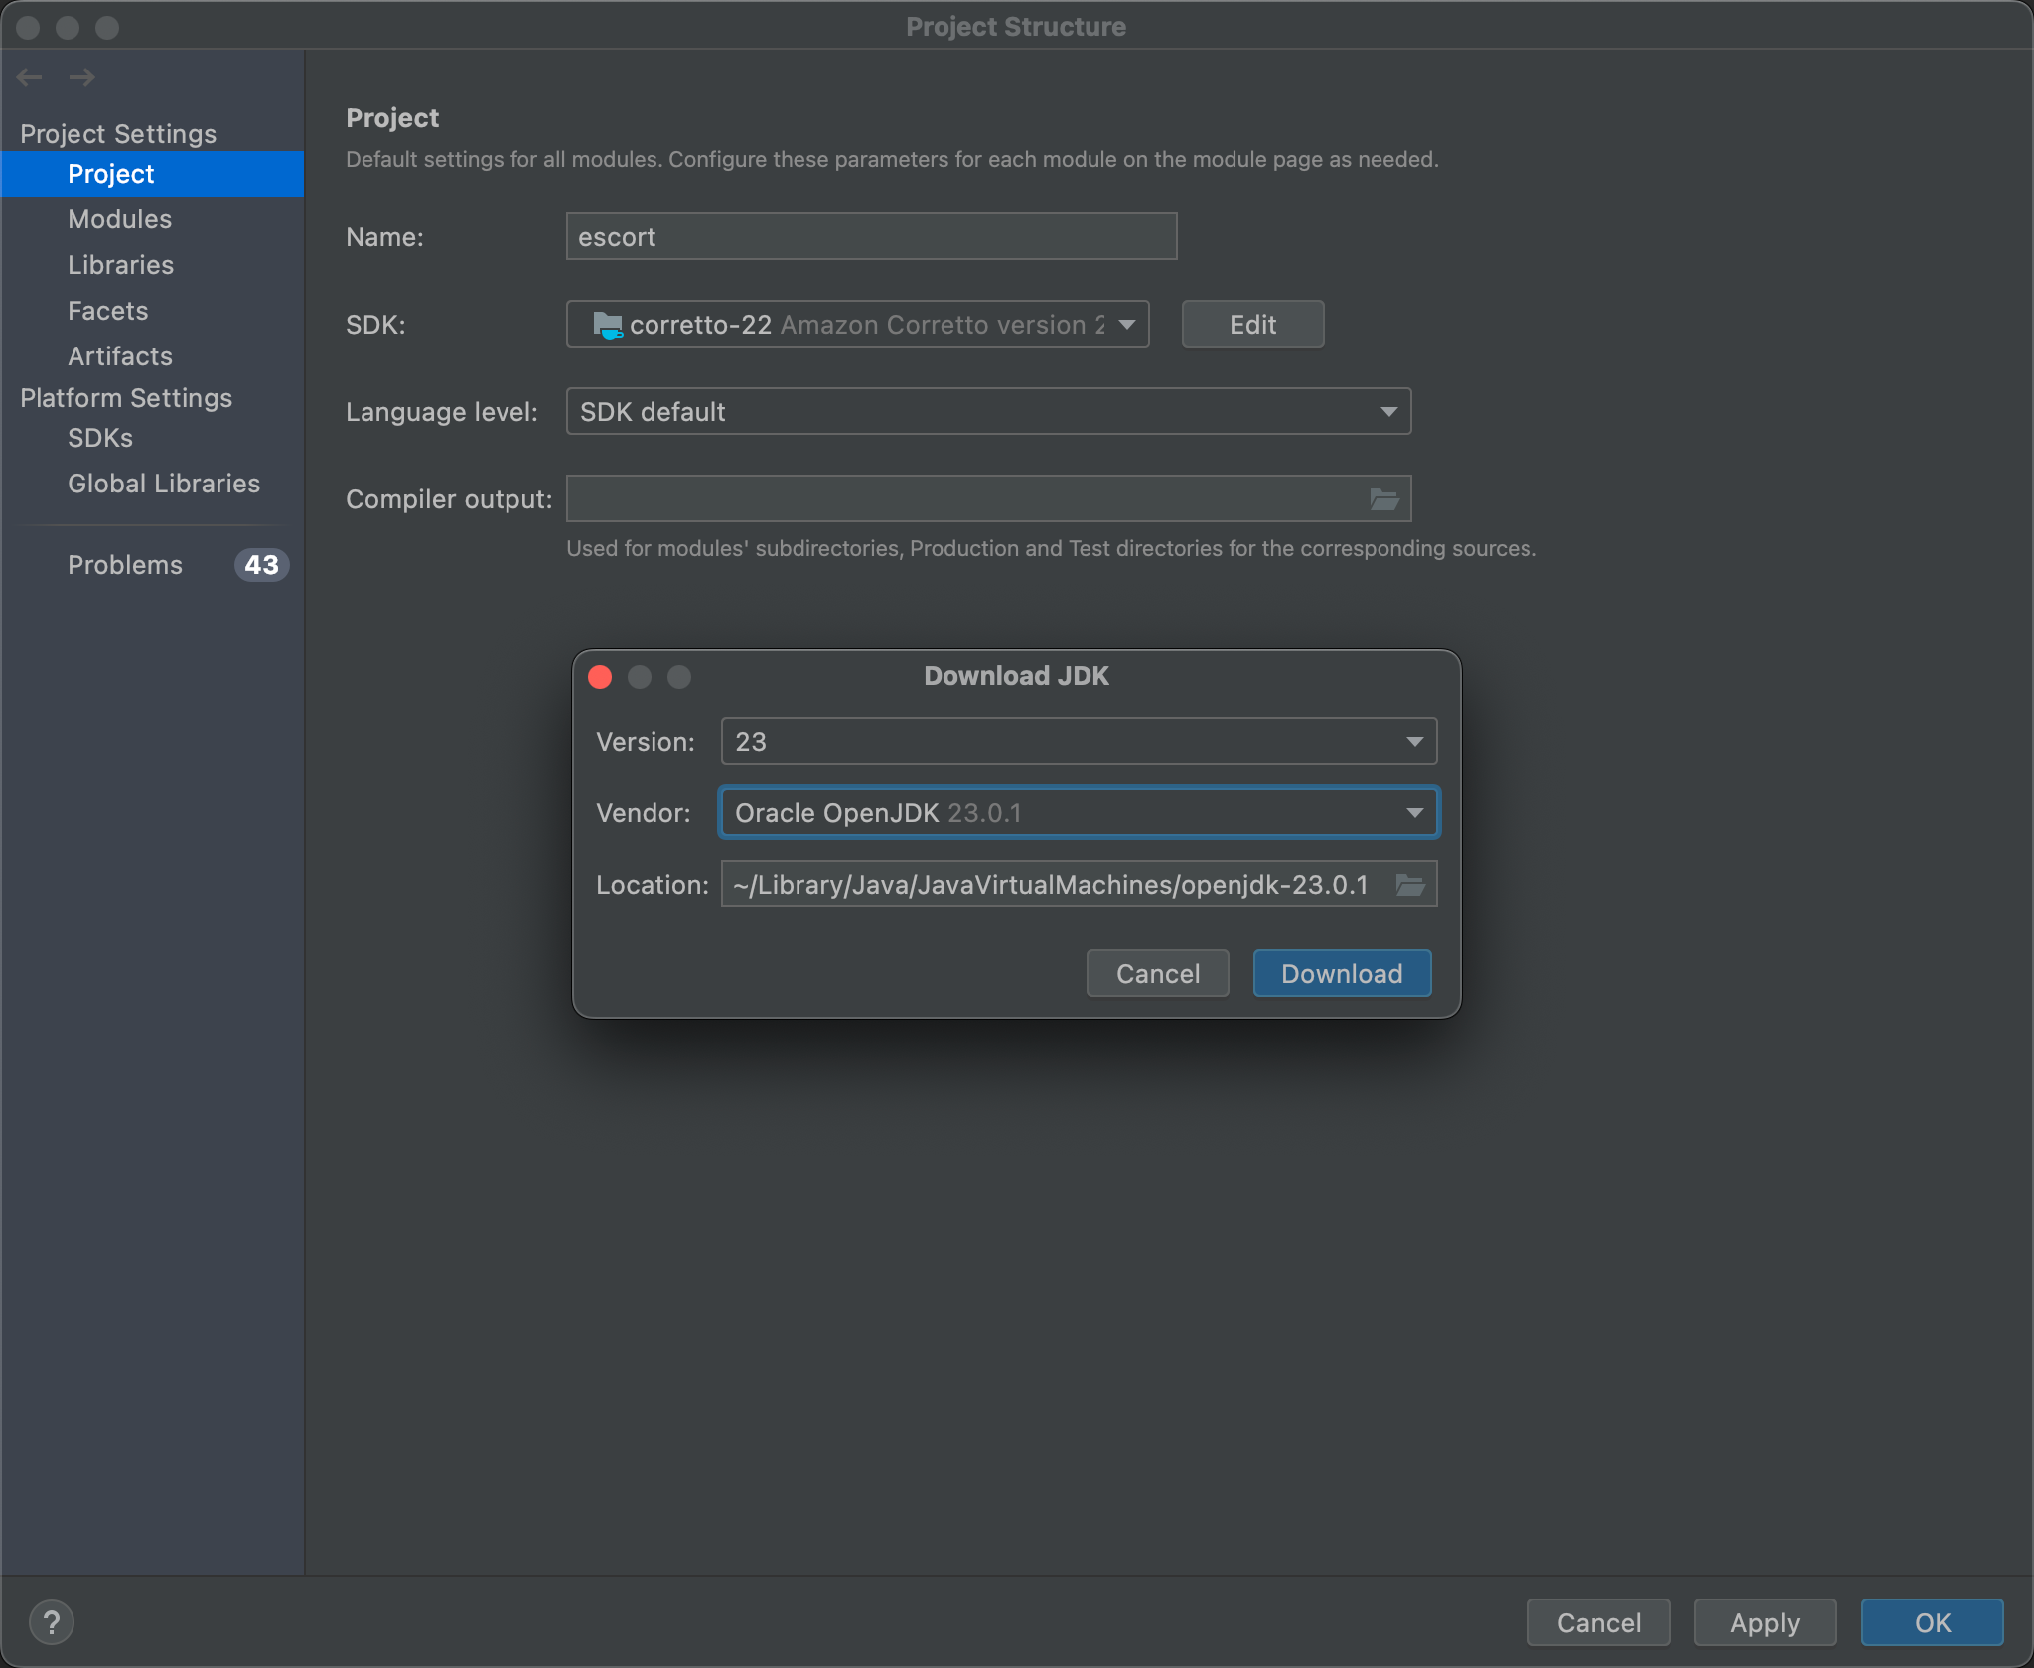This screenshot has width=2034, height=1668.
Task: Open the Libraries section
Action: pyautogui.click(x=120, y=265)
